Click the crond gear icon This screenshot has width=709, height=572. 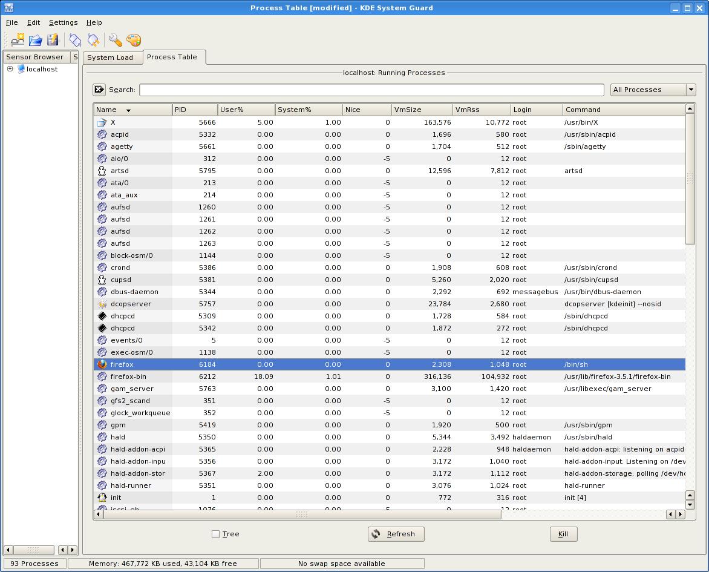(102, 268)
